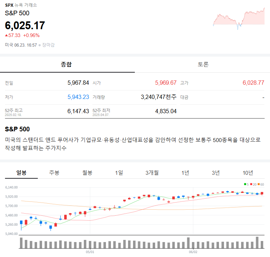Click previous close value 5,967.84

point(78,83)
